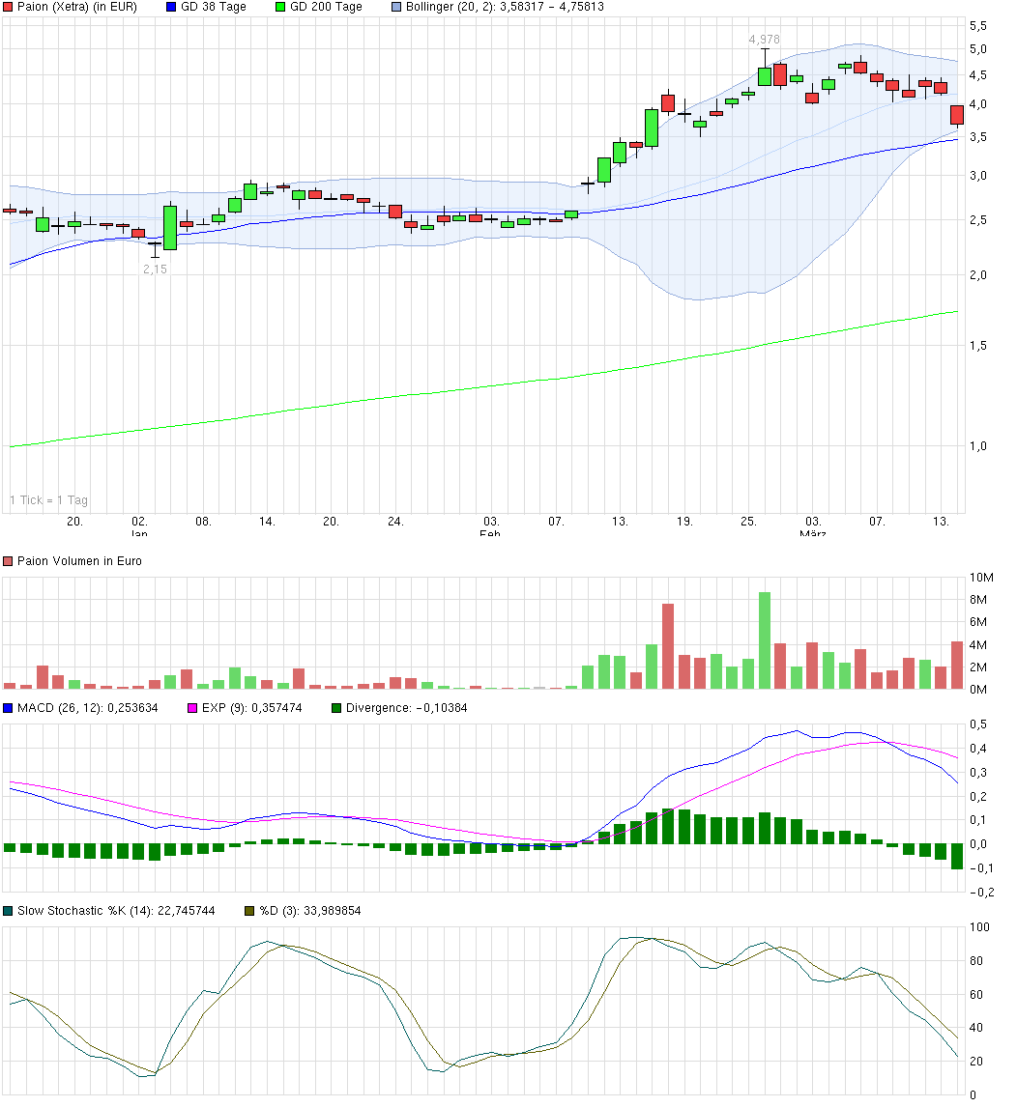Click the 2,15 low price annotation
Screen dimensions: 1017x1107
pos(155,269)
